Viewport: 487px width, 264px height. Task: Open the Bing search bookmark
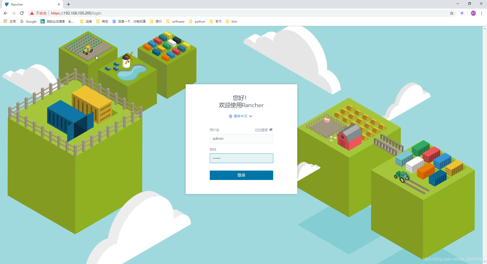click(57, 21)
